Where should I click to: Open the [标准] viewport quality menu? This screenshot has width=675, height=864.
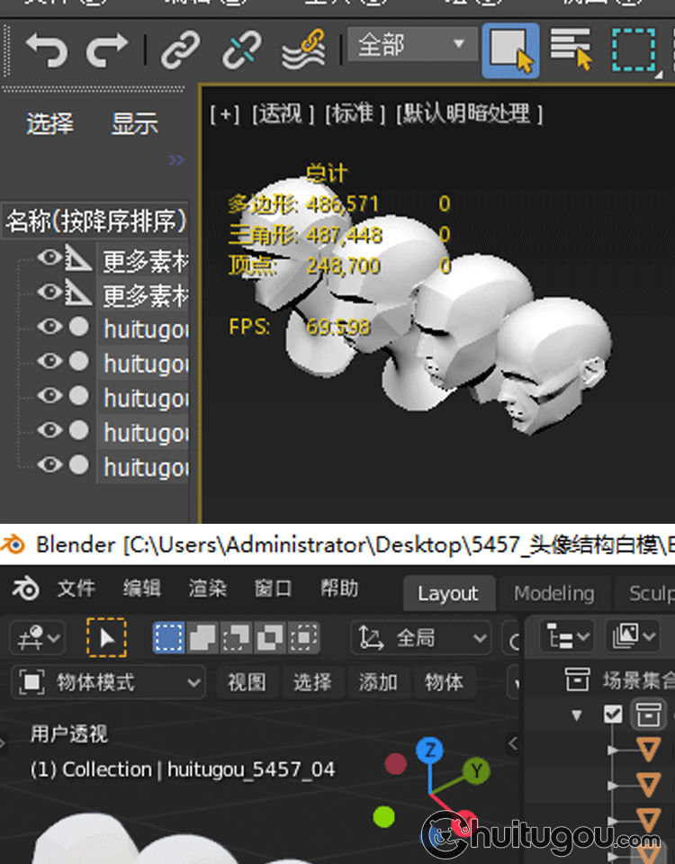click(355, 114)
